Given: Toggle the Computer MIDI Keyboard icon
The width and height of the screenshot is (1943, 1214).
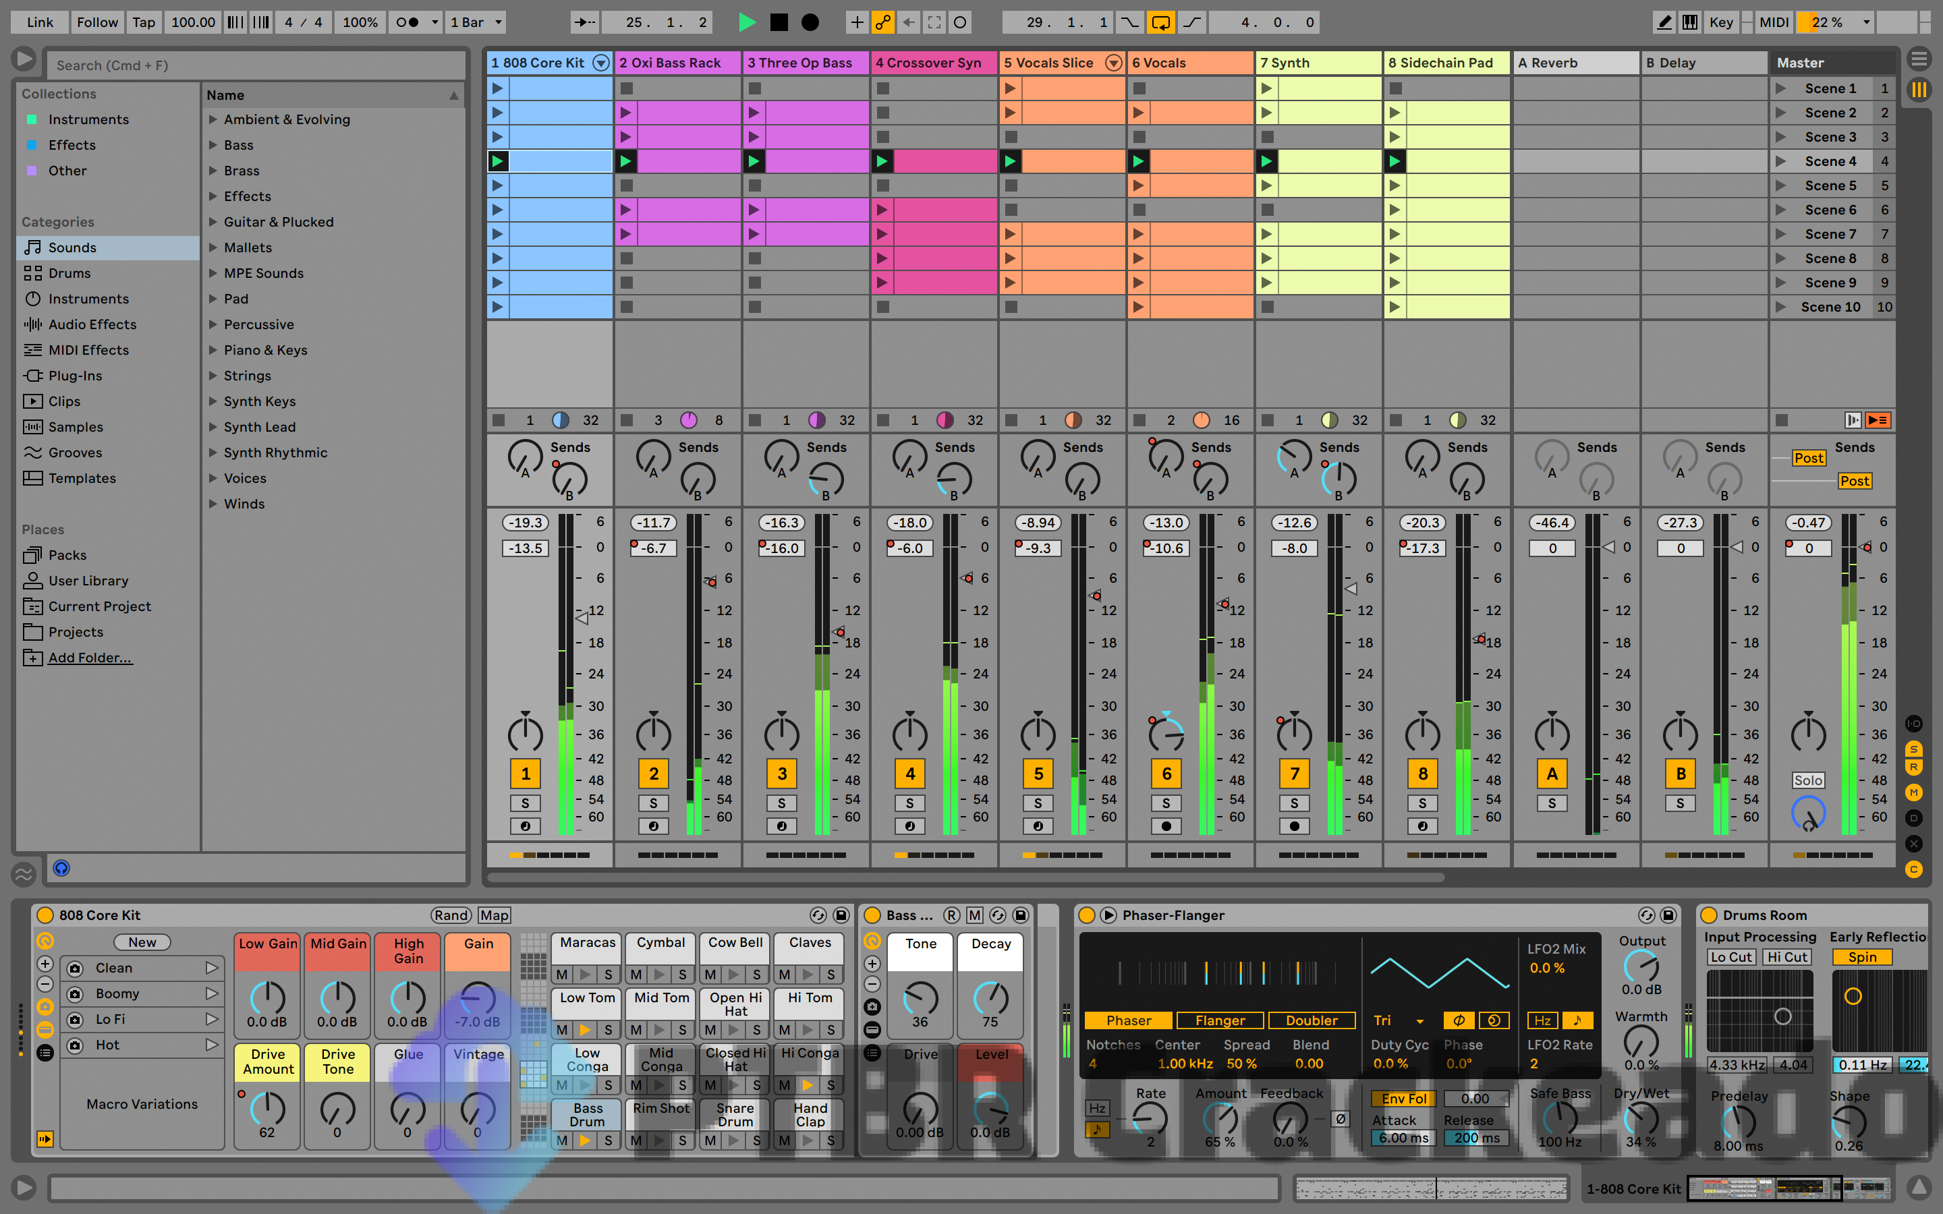Looking at the screenshot, I should pos(1690,22).
